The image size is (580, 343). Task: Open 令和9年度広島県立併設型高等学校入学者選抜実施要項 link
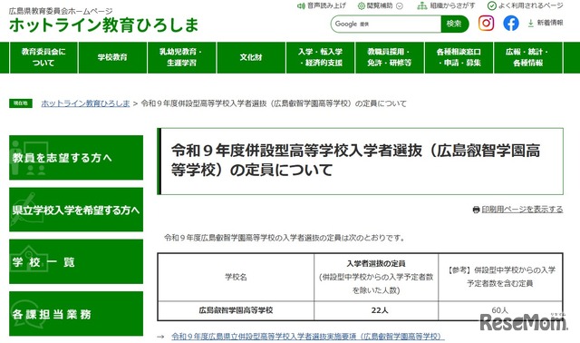pyautogui.click(x=308, y=337)
